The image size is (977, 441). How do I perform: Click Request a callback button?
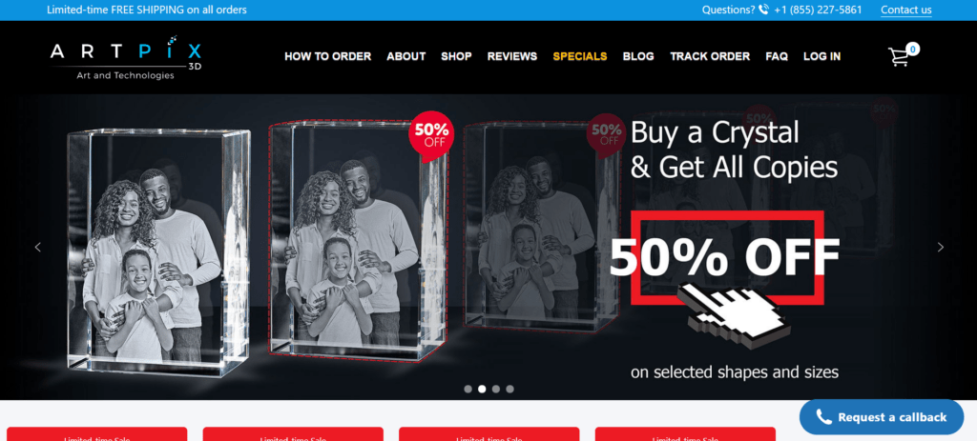click(881, 417)
